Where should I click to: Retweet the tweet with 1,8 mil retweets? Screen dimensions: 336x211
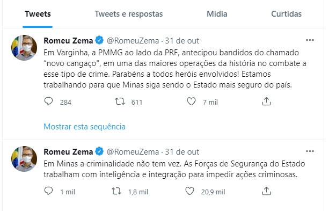[116, 191]
